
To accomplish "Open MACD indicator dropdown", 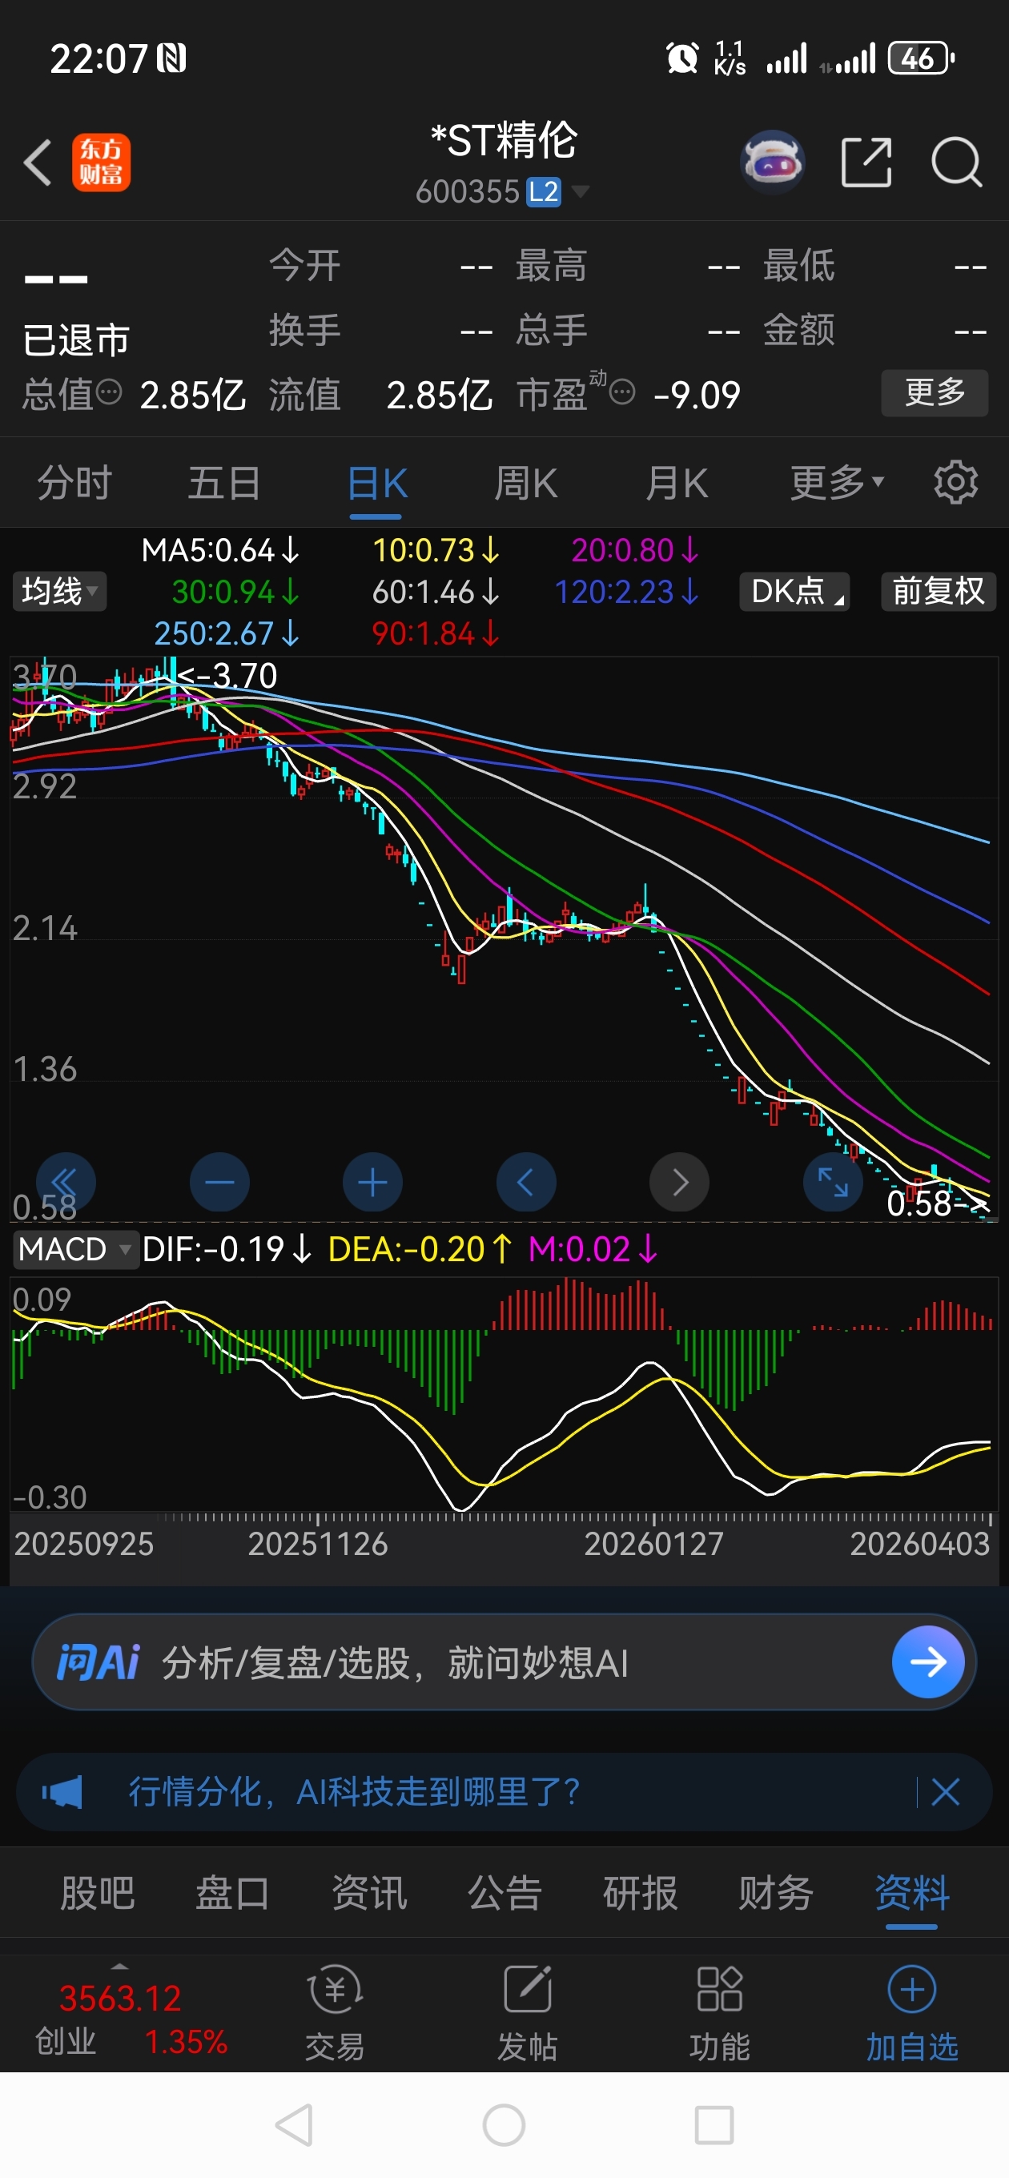I will [x=74, y=1249].
